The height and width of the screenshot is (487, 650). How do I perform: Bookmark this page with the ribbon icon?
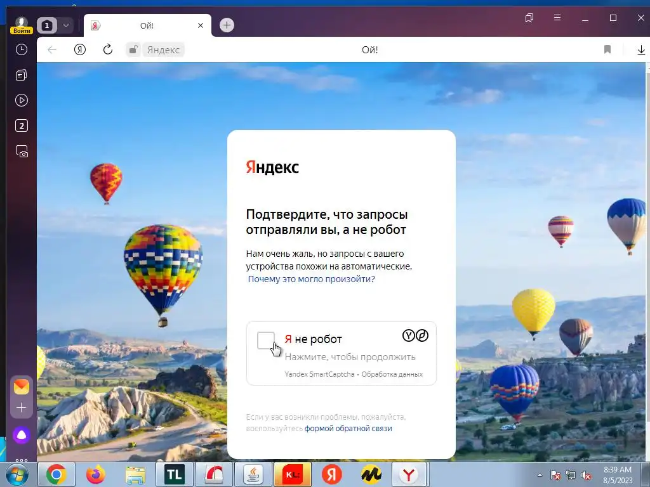click(x=607, y=49)
